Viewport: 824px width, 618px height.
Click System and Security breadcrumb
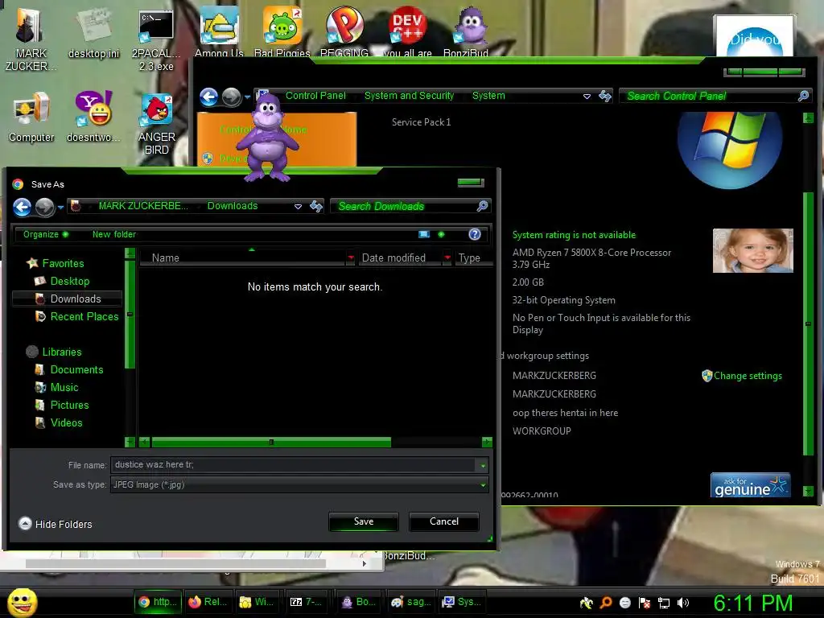click(409, 96)
